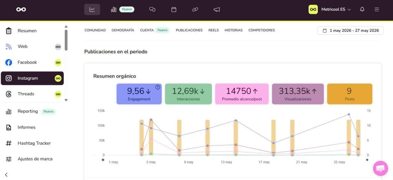Open the pink support chat button
Image resolution: width=393 pixels, height=180 pixels.
pos(380,168)
